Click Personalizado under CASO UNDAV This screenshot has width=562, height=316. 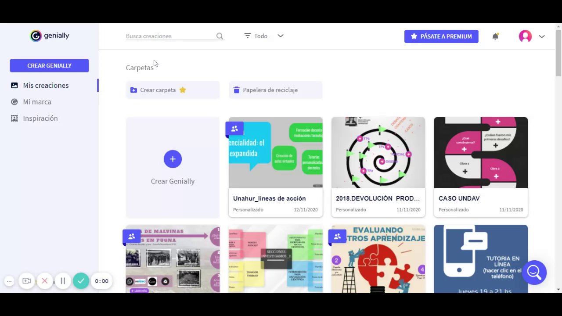pos(454,210)
